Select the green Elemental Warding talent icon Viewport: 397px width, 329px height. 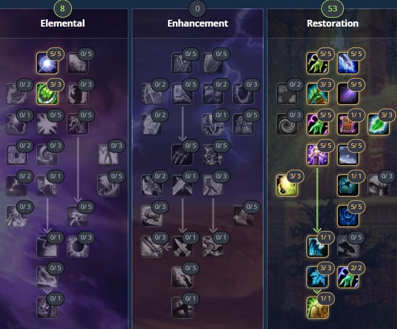pos(47,94)
